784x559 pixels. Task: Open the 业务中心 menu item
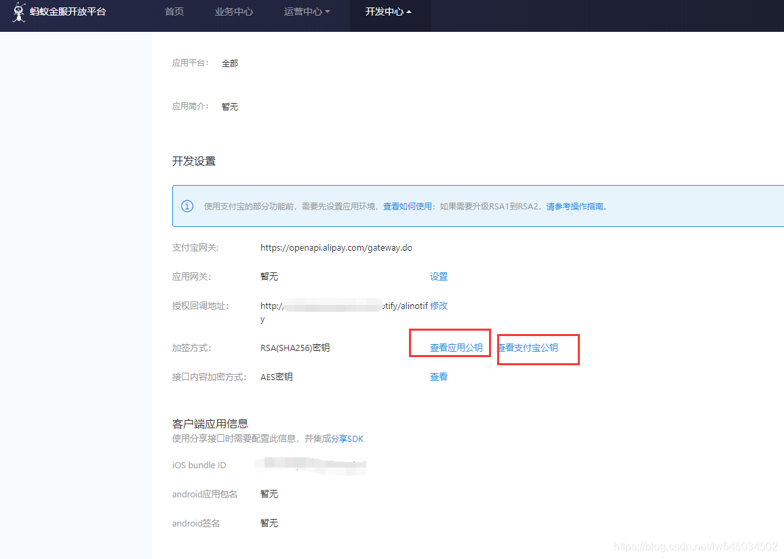tap(234, 12)
